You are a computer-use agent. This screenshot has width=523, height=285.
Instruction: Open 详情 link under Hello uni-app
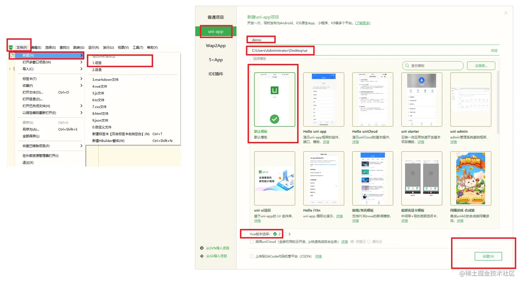[326, 142]
